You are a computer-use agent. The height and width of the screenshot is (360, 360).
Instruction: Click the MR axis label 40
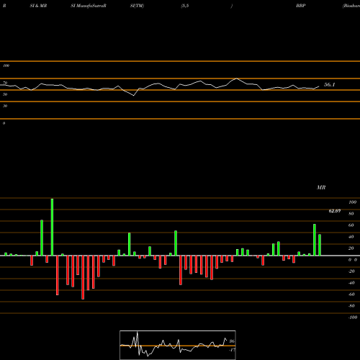(x=351, y=237)
